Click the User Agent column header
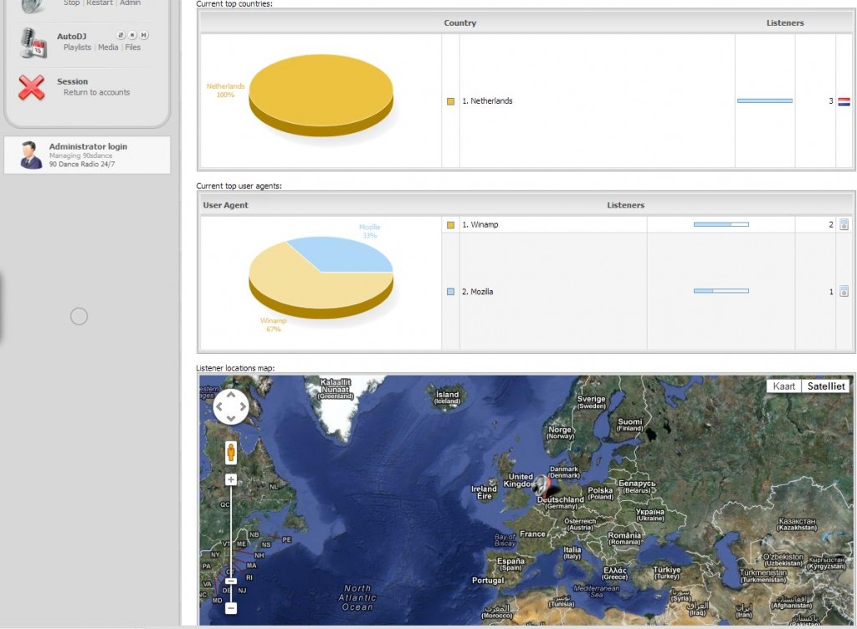The width and height of the screenshot is (857, 629). (x=225, y=205)
